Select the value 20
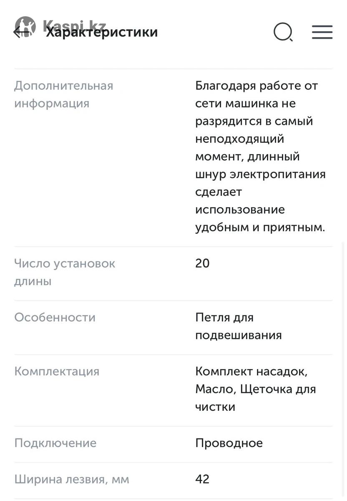The width and height of the screenshot is (347, 501). 202,263
